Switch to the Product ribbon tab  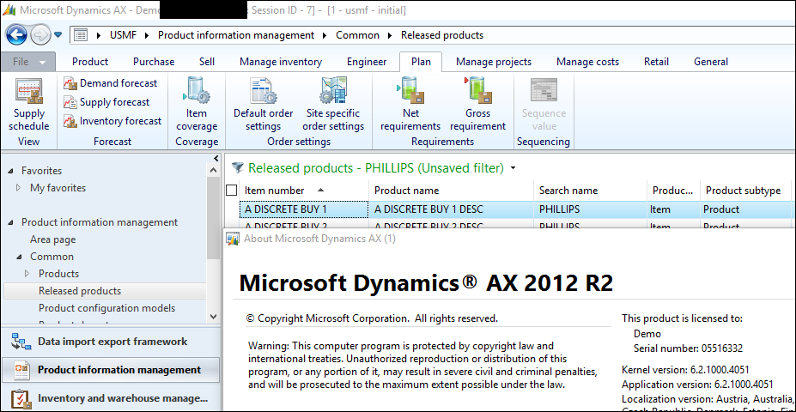pos(90,62)
